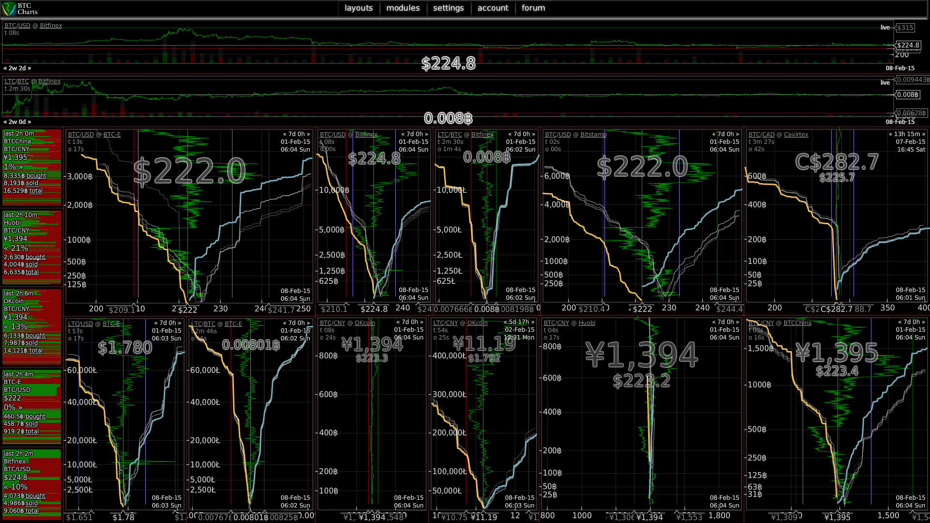Open the account menu
Screen dimensions: 930x523
[x=493, y=8]
